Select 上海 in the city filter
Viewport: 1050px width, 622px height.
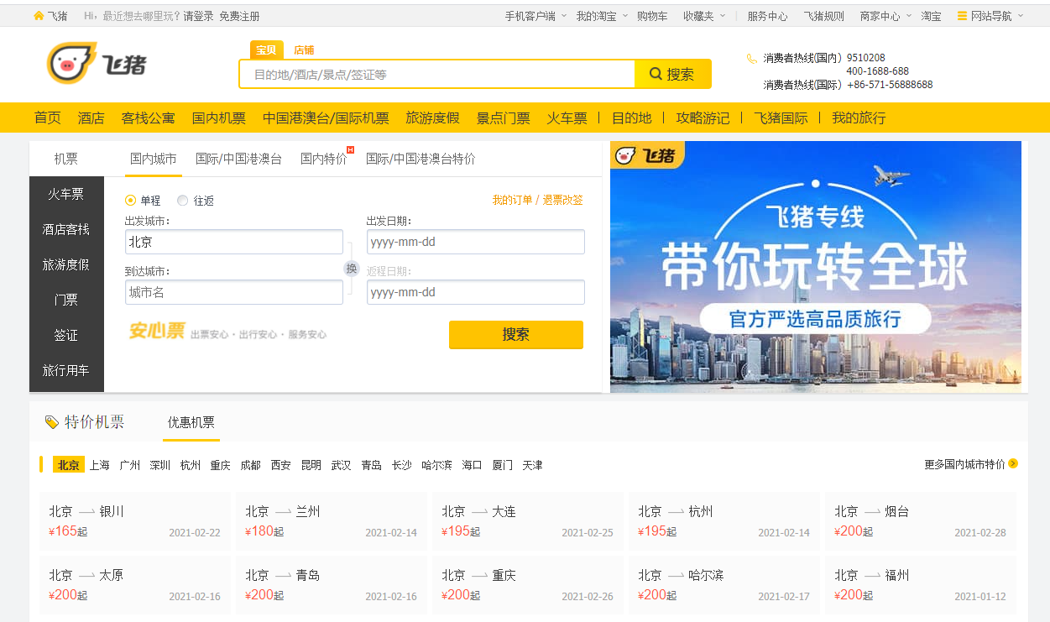point(100,465)
